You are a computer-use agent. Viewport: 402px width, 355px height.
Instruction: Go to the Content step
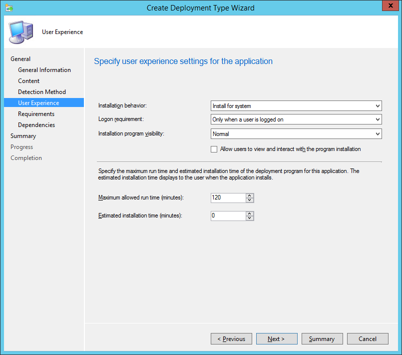point(29,81)
